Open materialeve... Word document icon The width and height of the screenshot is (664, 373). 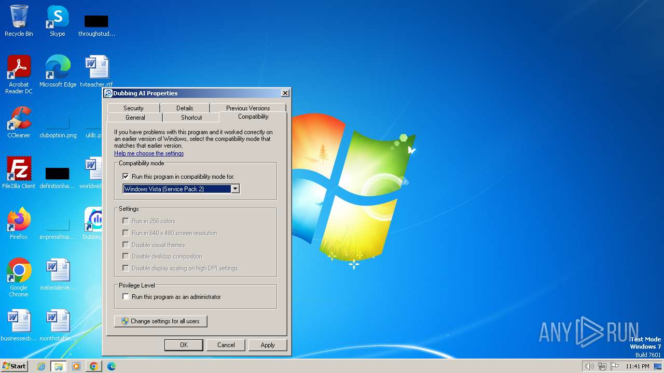(x=58, y=275)
